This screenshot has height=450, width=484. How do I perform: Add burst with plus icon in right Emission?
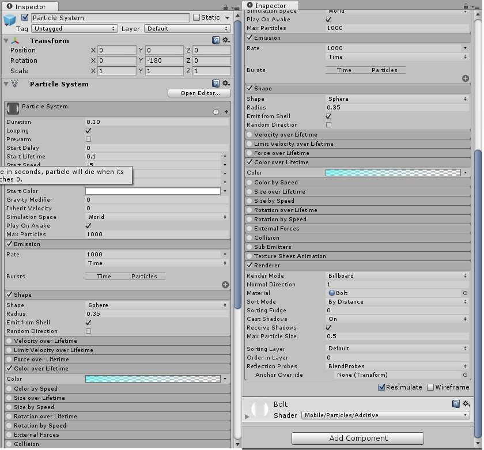466,78
